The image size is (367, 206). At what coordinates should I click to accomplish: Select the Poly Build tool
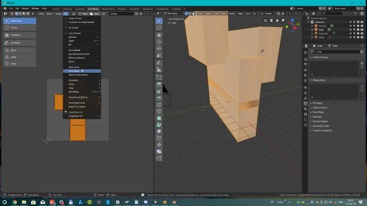click(159, 118)
